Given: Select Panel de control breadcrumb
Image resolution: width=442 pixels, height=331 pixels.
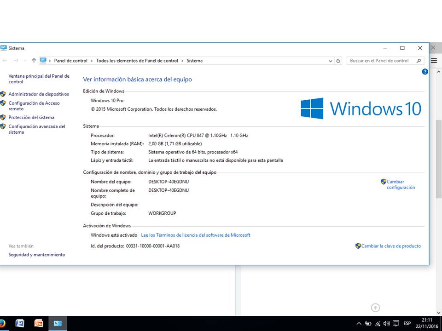Looking at the screenshot, I should (x=71, y=61).
